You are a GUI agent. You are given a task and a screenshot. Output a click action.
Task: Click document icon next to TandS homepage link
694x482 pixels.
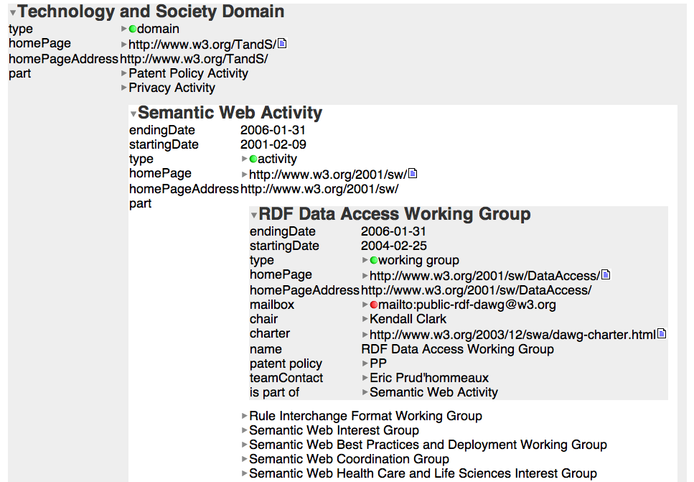pyautogui.click(x=282, y=44)
